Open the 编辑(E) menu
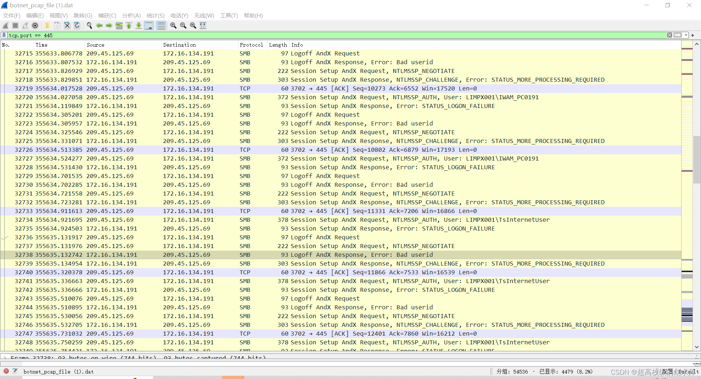701x379 pixels. pos(35,16)
